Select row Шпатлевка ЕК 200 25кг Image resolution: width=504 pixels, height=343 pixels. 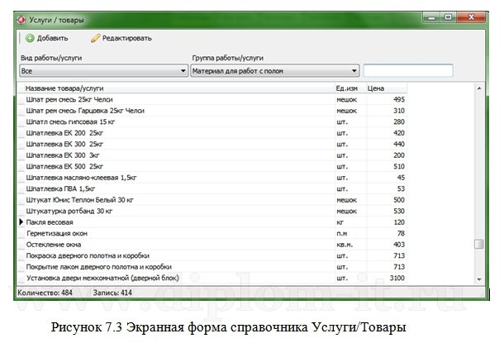pos(212,133)
